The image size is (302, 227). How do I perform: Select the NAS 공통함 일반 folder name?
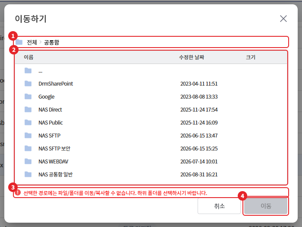tap(56, 175)
